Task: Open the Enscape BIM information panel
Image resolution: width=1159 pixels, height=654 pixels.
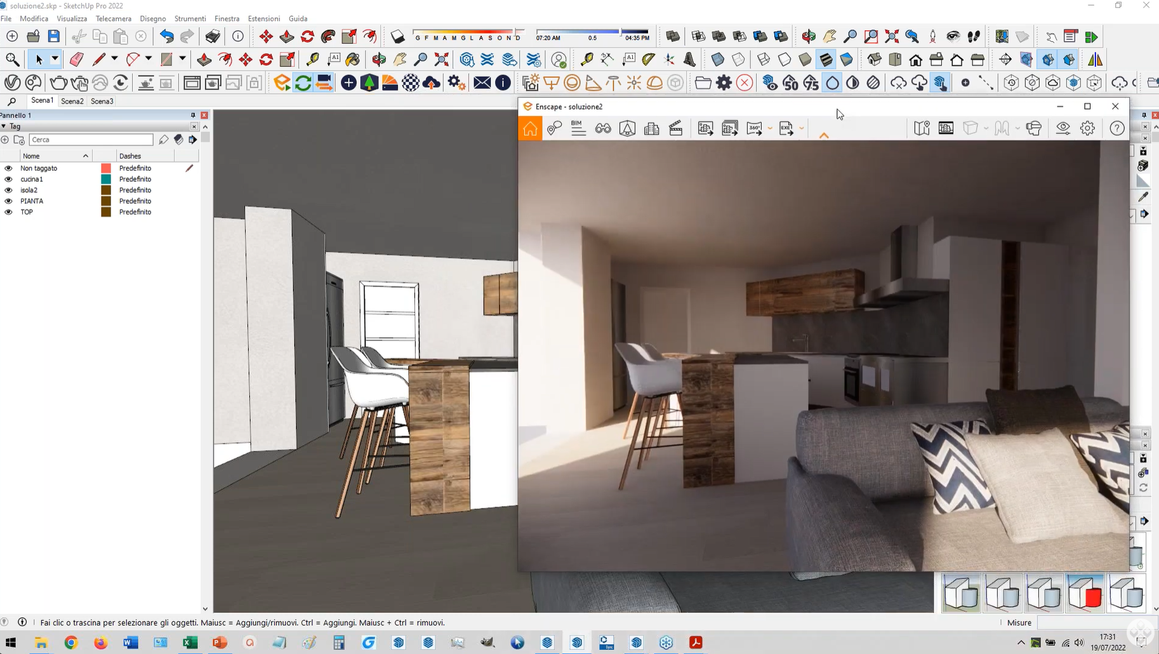Action: coord(578,128)
